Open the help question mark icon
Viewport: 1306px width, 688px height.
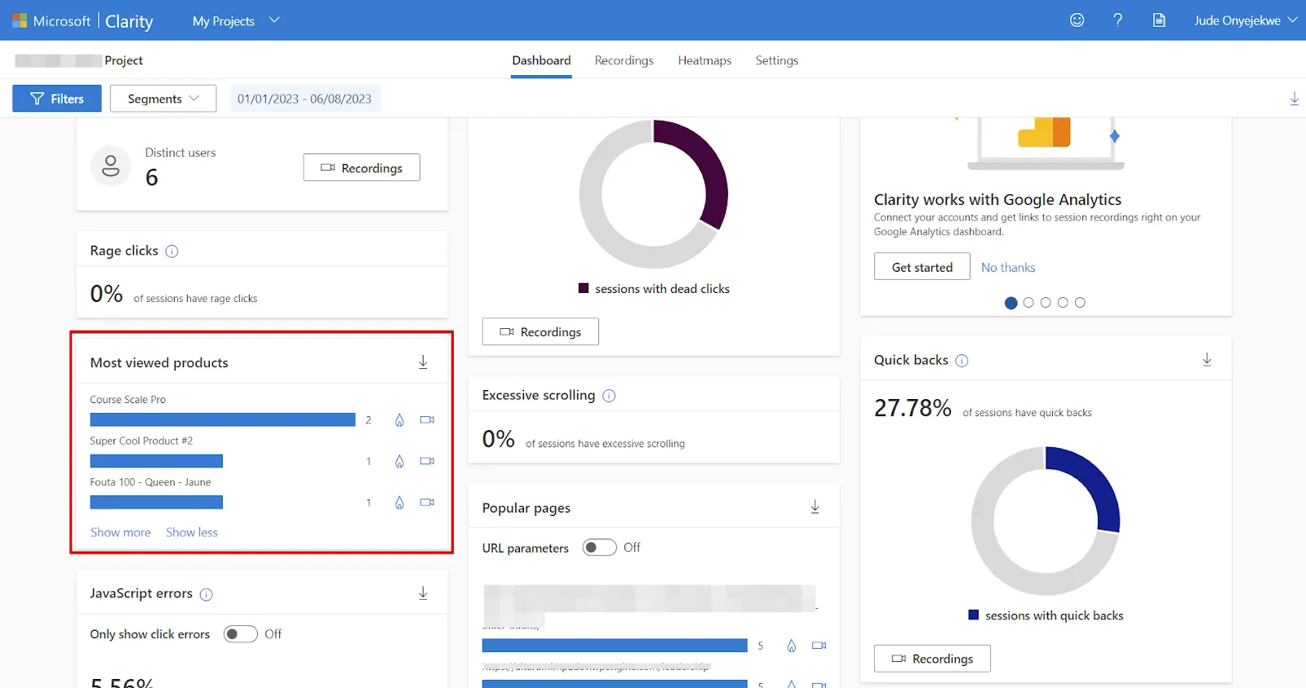1117,20
